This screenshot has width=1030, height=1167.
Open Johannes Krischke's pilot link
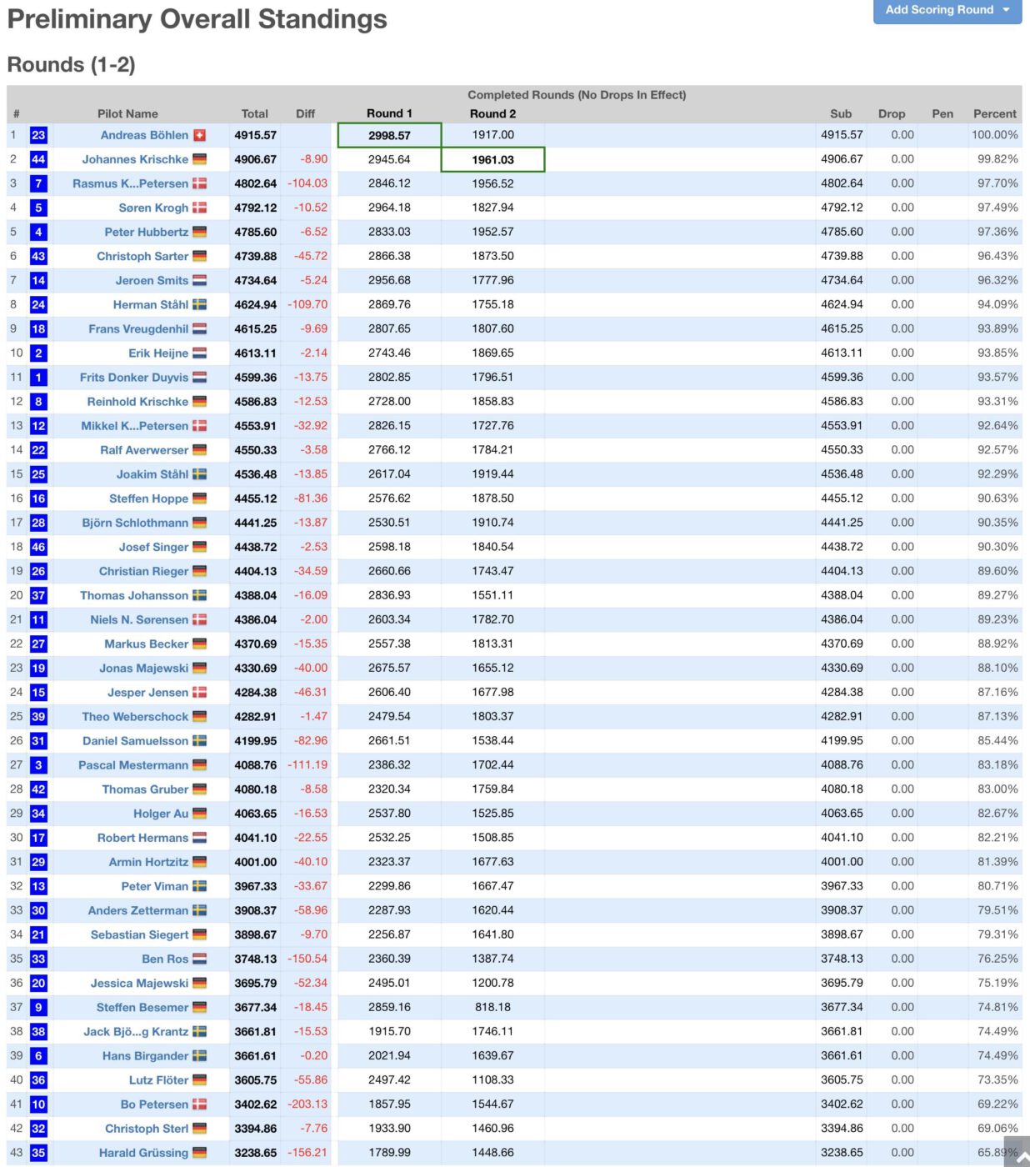point(135,159)
